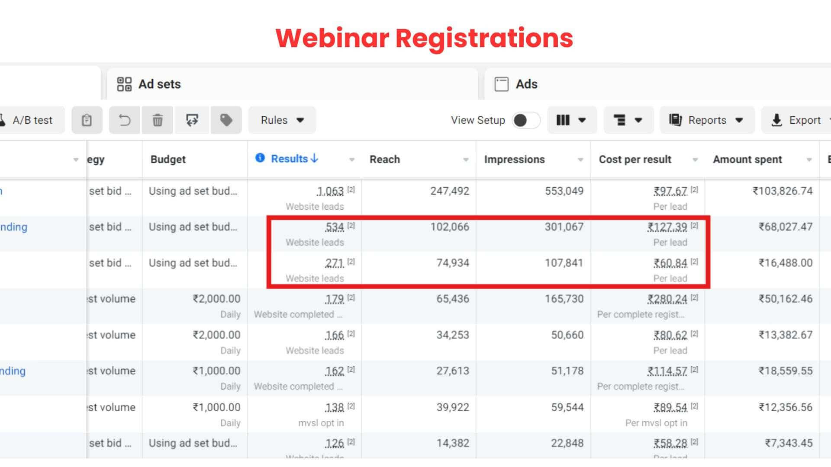The width and height of the screenshot is (831, 467).
Task: Sort results by clicking the Results arrow
Action: tap(313, 159)
